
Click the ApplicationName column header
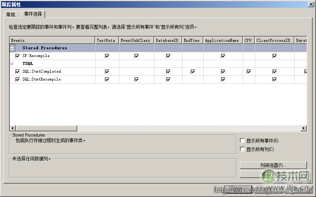pyautogui.click(x=223, y=40)
